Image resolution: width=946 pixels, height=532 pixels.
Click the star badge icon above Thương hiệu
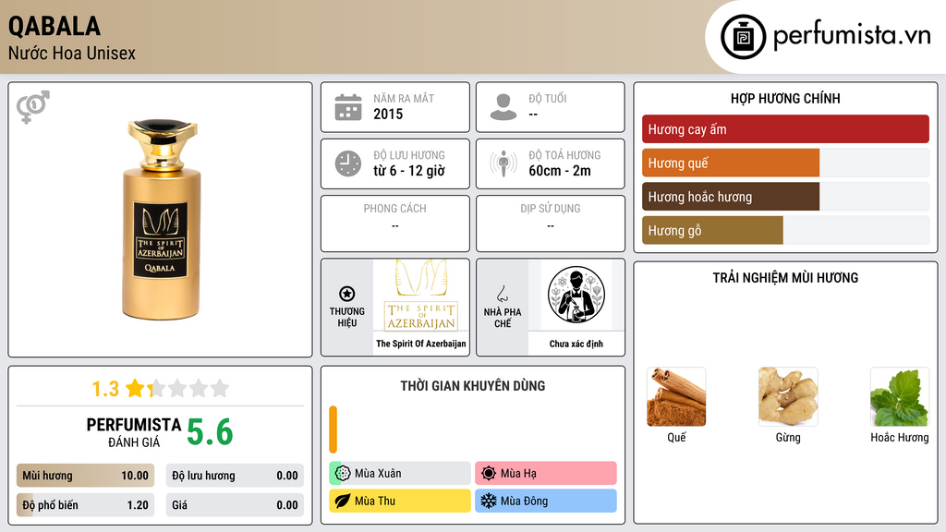(347, 294)
